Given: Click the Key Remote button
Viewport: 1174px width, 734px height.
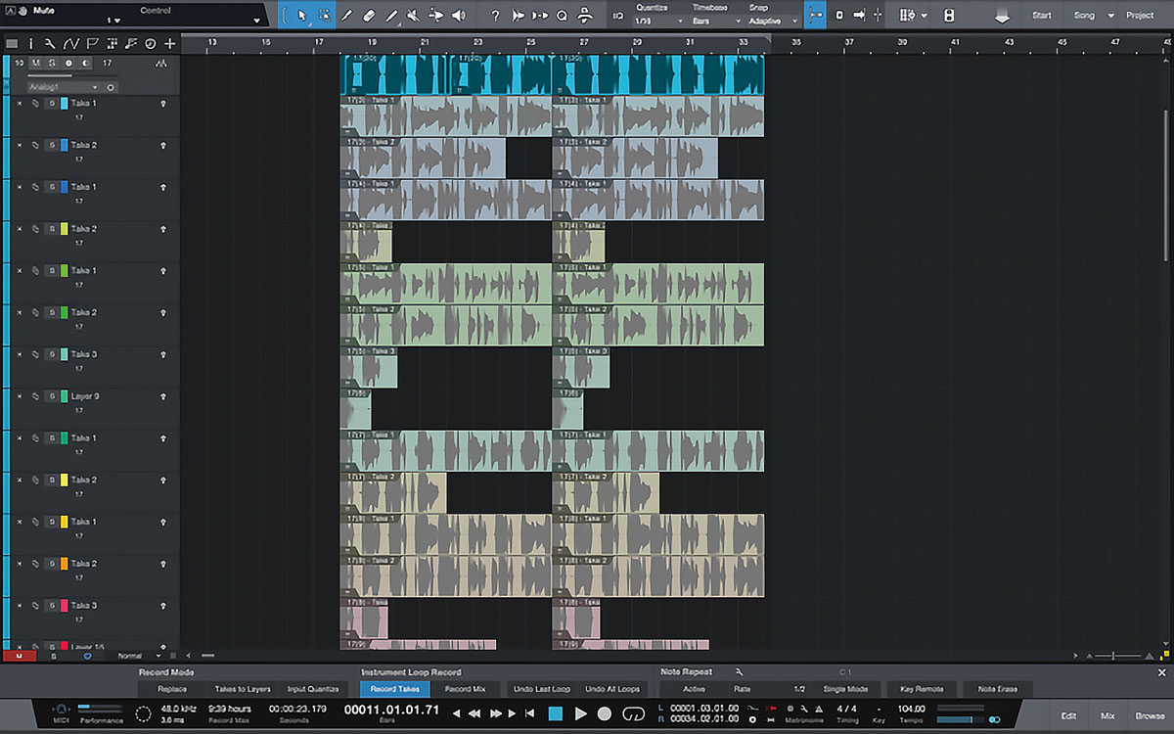Looking at the screenshot, I should 922,689.
